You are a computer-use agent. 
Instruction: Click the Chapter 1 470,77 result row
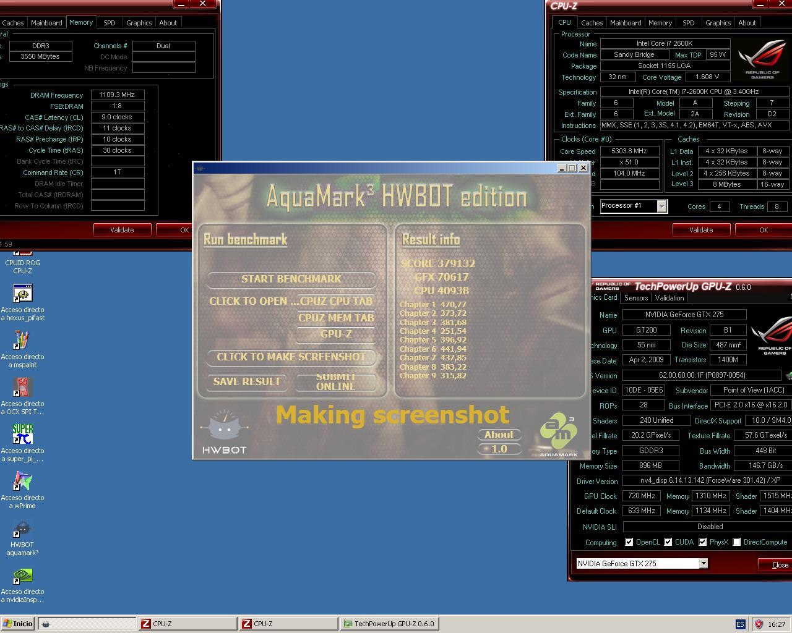tap(433, 304)
